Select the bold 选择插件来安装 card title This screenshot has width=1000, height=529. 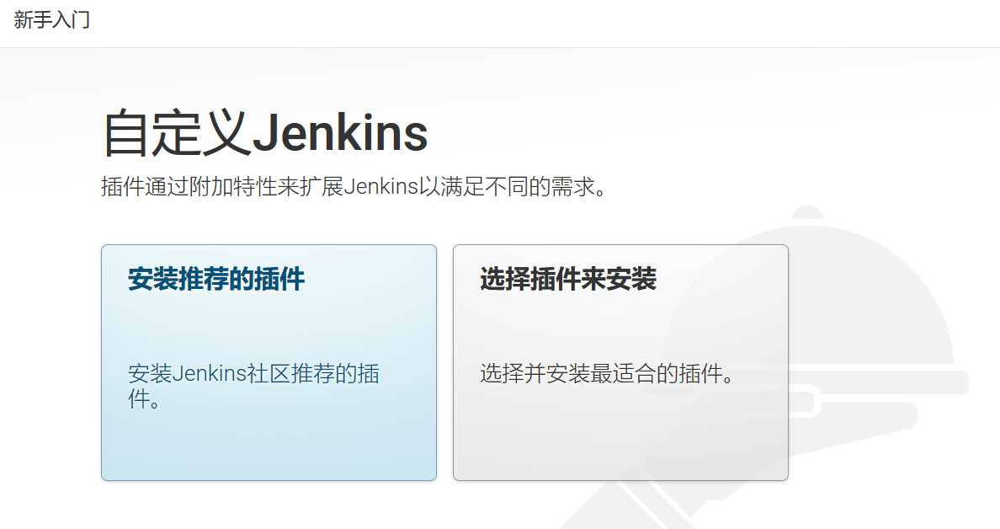tap(568, 279)
